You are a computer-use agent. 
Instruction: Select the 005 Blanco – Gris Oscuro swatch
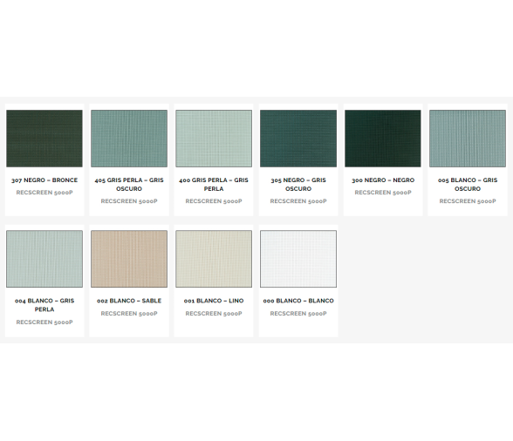point(468,139)
